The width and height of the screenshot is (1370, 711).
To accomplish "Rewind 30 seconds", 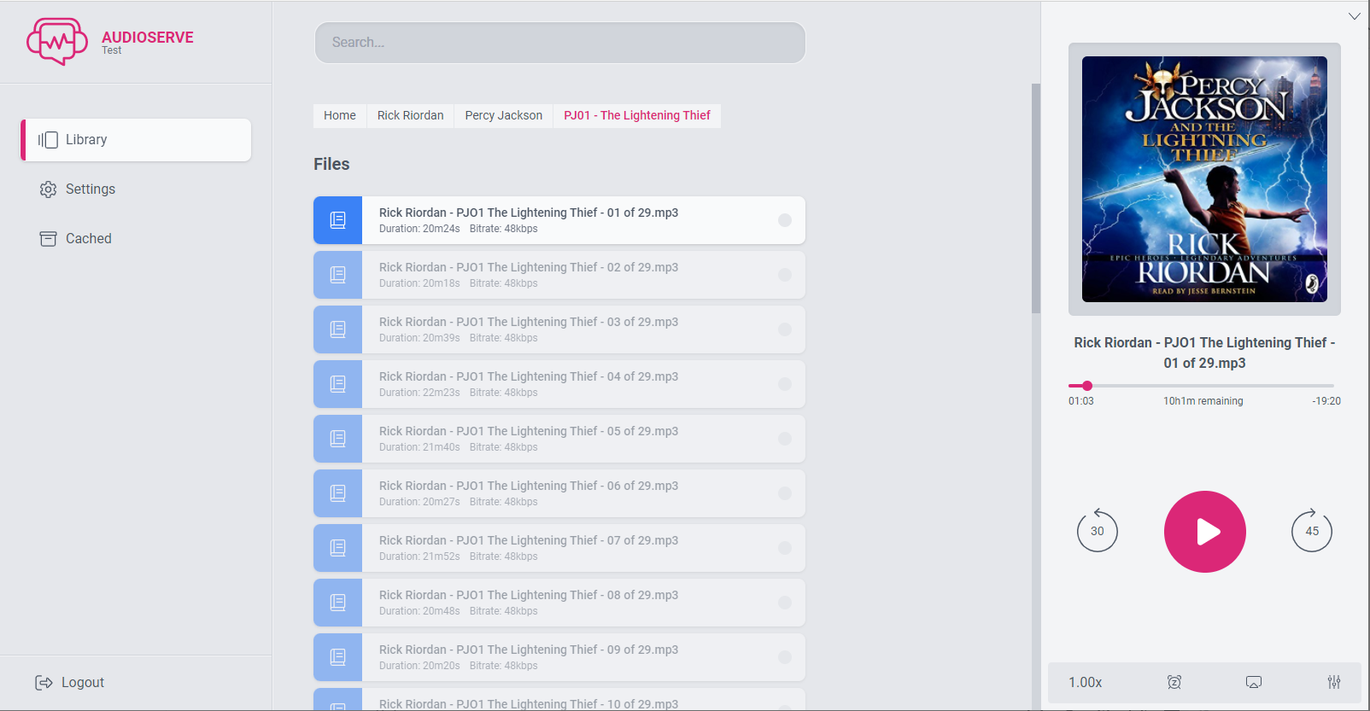I will 1098,530.
